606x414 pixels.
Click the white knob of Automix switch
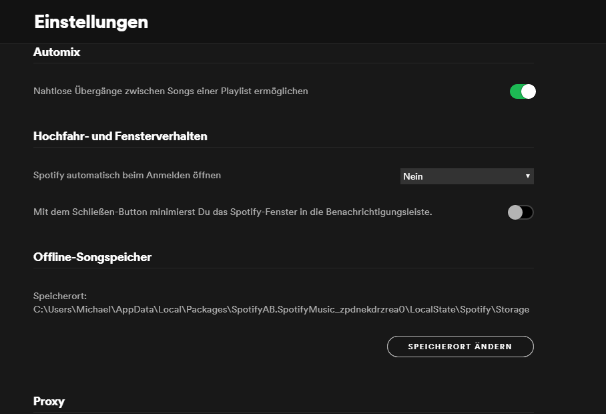tap(528, 91)
